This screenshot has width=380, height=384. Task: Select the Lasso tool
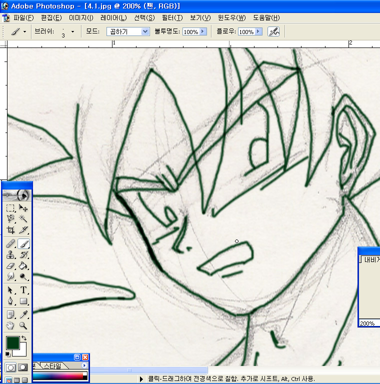pos(10,218)
